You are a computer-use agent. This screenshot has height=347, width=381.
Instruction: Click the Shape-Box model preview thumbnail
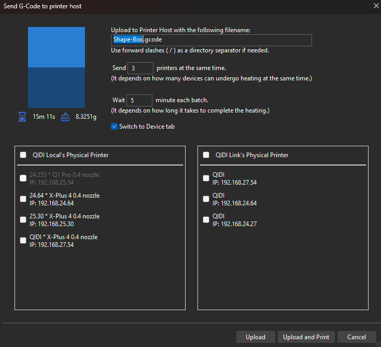point(57,67)
